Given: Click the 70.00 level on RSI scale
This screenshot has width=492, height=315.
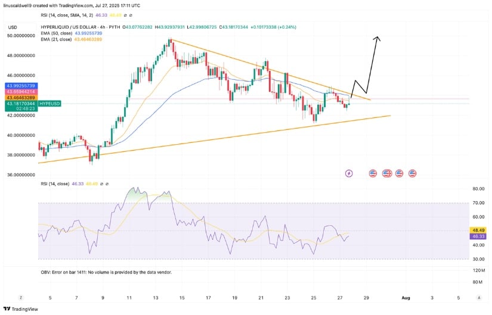Looking at the screenshot, I should tap(479, 203).
